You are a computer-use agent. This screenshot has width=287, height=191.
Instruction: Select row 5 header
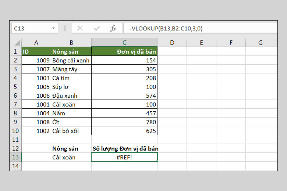pyautogui.click(x=15, y=87)
